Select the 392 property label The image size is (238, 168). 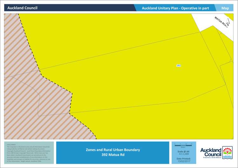(178, 66)
